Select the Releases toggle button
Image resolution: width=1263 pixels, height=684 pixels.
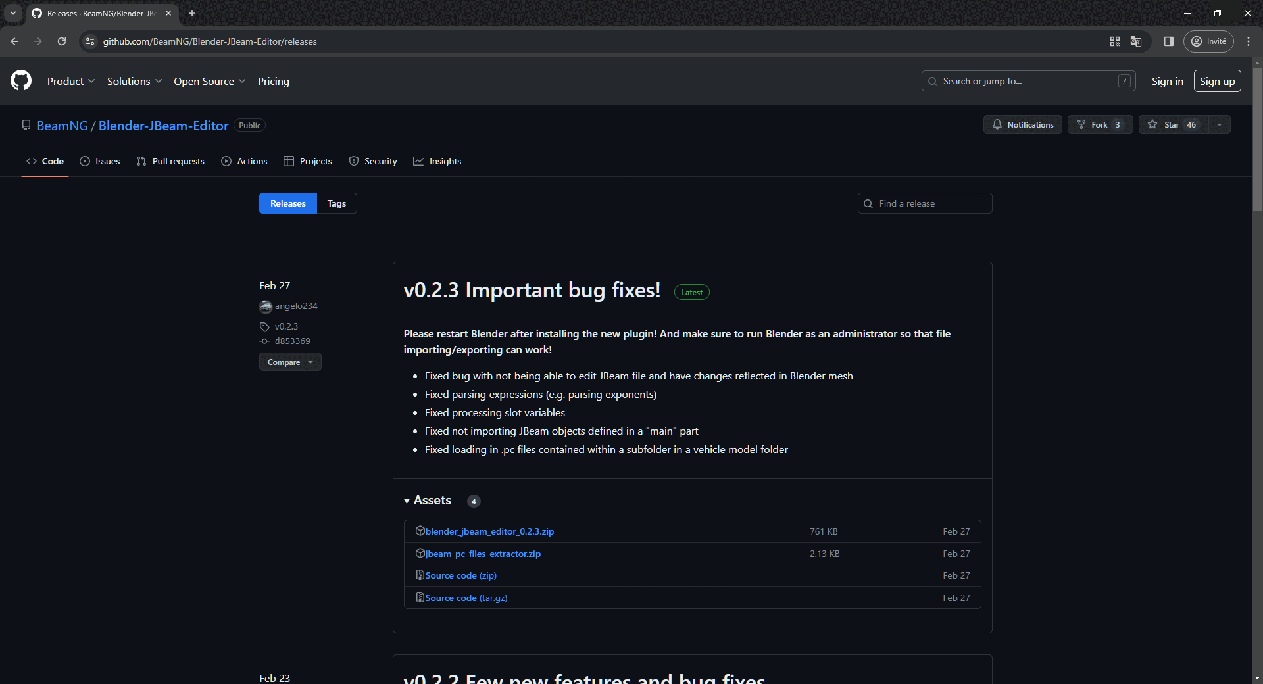288,203
